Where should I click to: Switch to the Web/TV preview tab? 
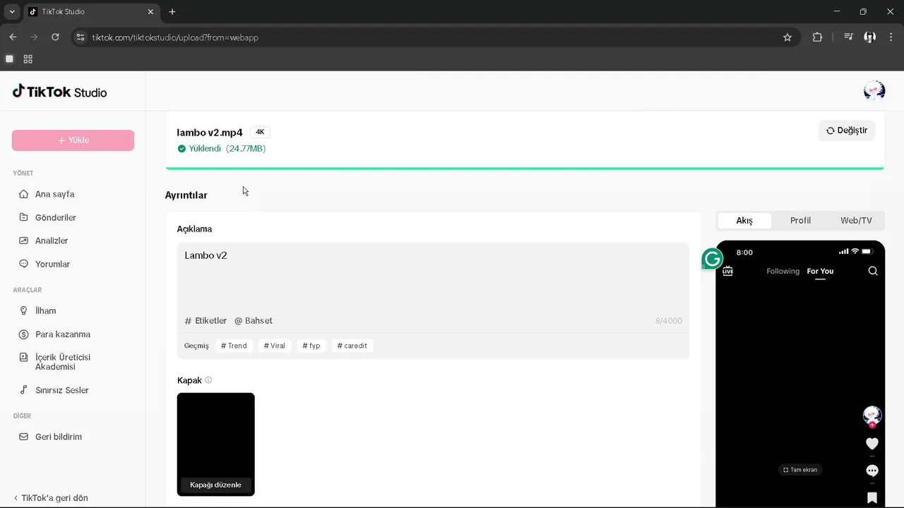coord(856,221)
